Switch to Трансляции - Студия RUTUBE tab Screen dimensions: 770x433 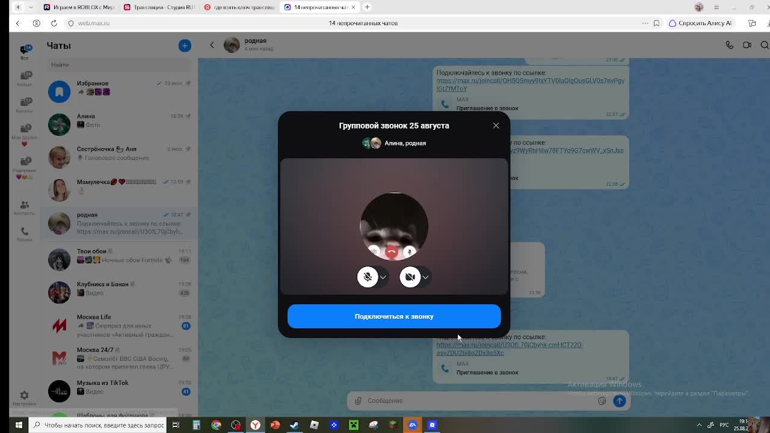(x=159, y=7)
